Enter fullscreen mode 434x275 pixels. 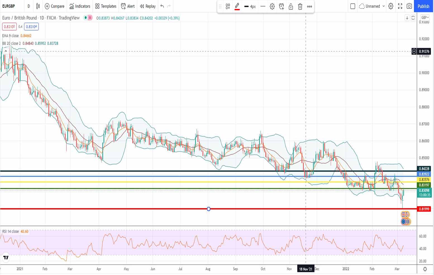(x=400, y=6)
